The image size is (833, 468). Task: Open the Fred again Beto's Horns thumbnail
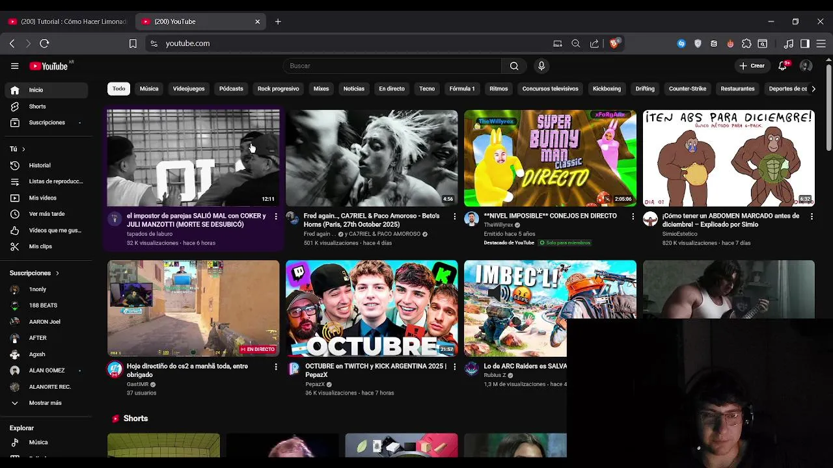[x=372, y=158]
